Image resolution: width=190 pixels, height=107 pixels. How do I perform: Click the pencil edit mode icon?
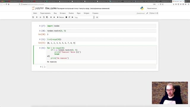tap(147, 13)
